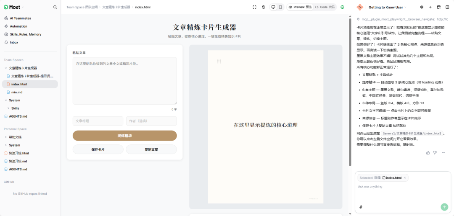The height and width of the screenshot is (216, 454).
Task: Switch to Preview 预览 tab
Action: click(300, 7)
